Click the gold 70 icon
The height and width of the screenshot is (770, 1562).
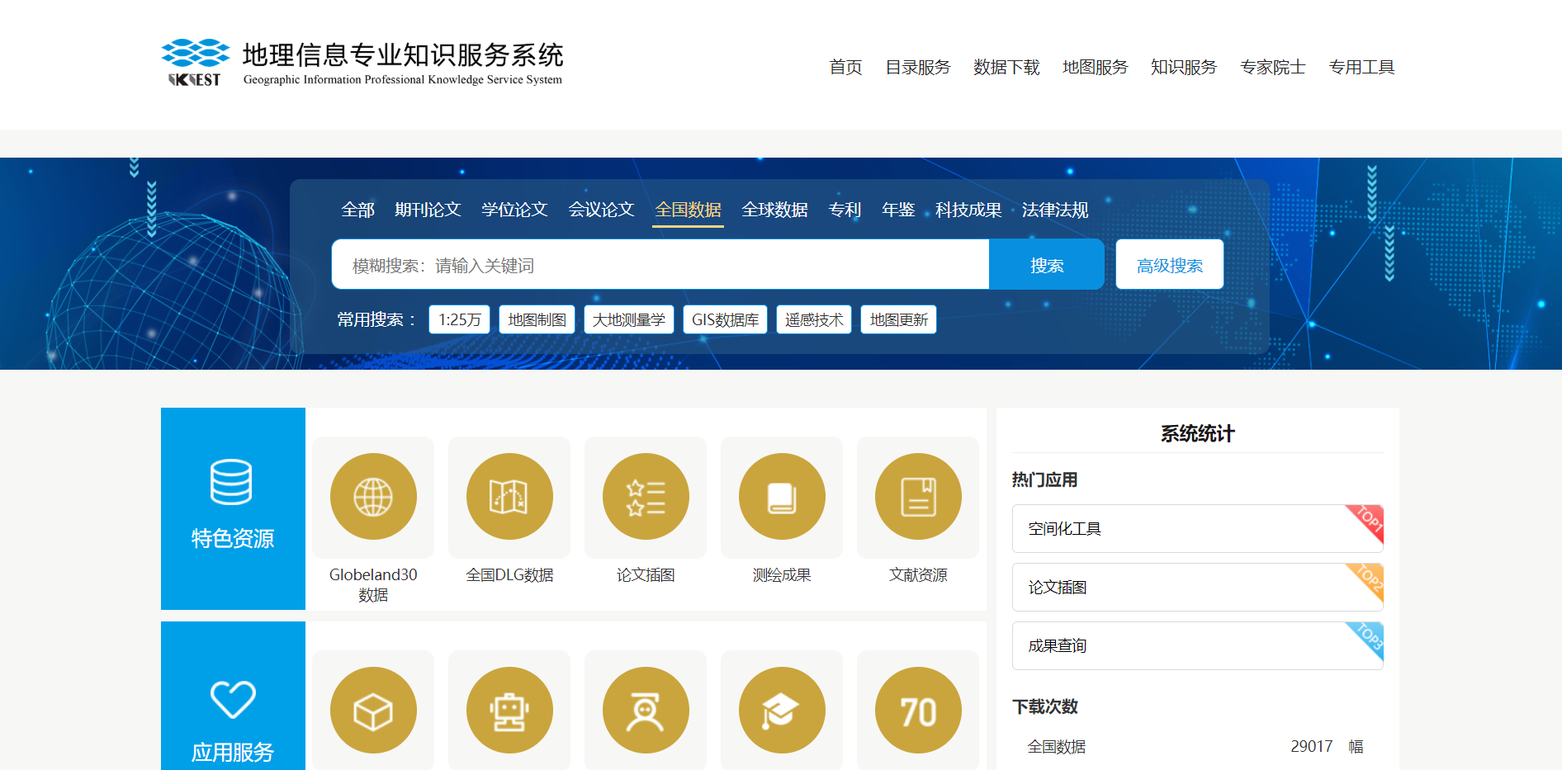tap(918, 711)
